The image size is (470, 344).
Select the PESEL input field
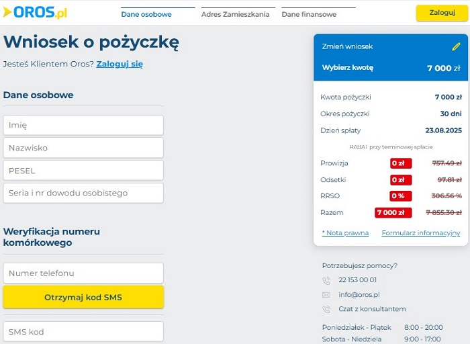point(83,171)
